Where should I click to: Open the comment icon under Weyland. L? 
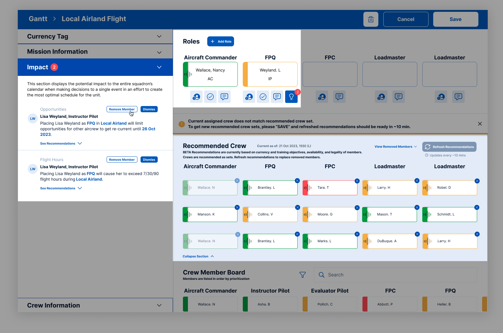coord(277,97)
